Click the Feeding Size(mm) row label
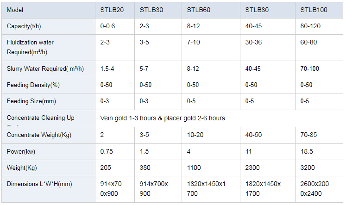 (31, 101)
